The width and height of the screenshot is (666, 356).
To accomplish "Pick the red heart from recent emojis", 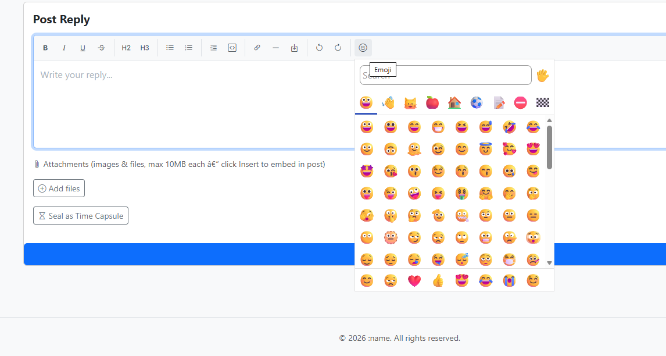I will (414, 281).
